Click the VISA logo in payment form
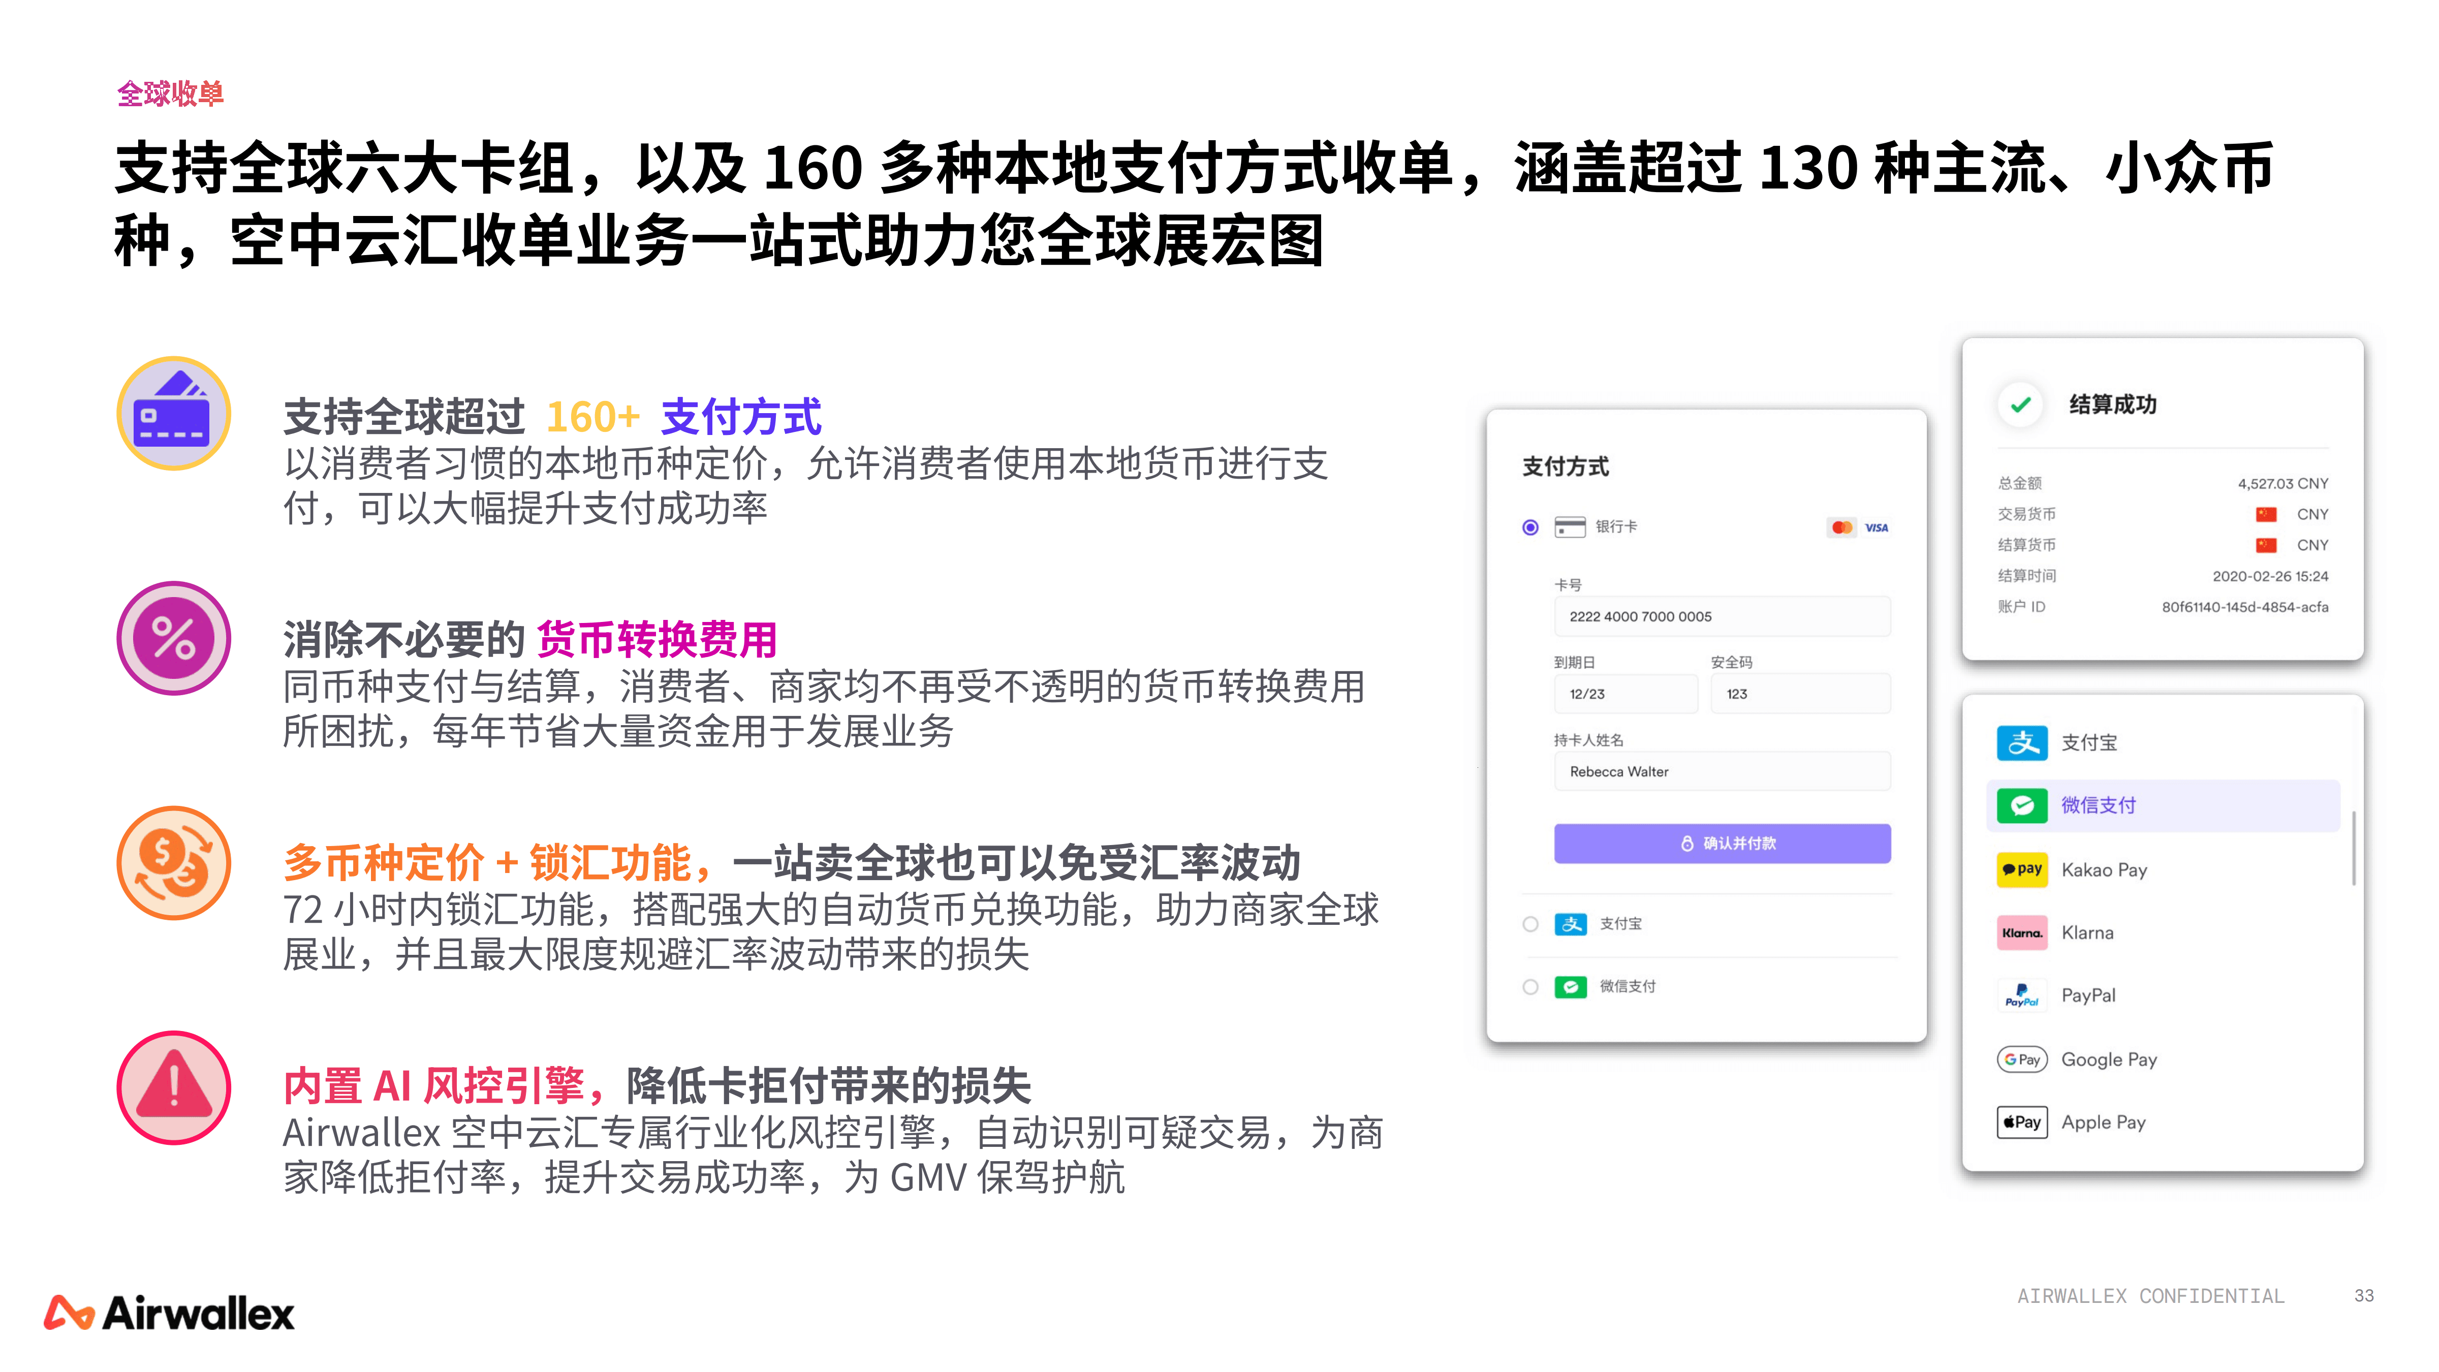 pyautogui.click(x=1877, y=527)
